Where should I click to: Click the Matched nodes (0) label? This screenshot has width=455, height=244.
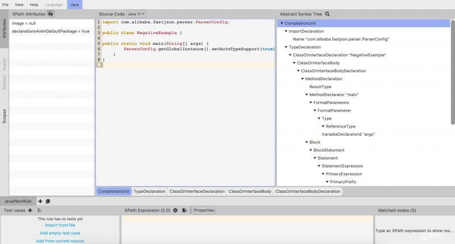(397, 210)
